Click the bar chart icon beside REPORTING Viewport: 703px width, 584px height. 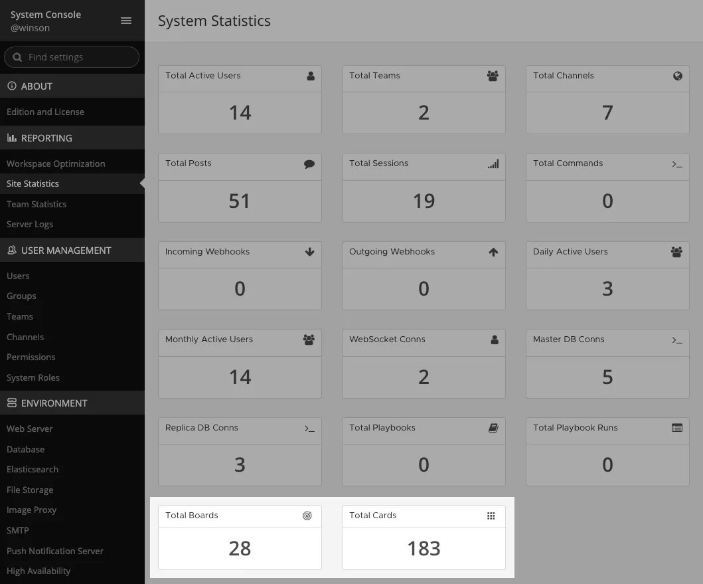[x=12, y=138]
